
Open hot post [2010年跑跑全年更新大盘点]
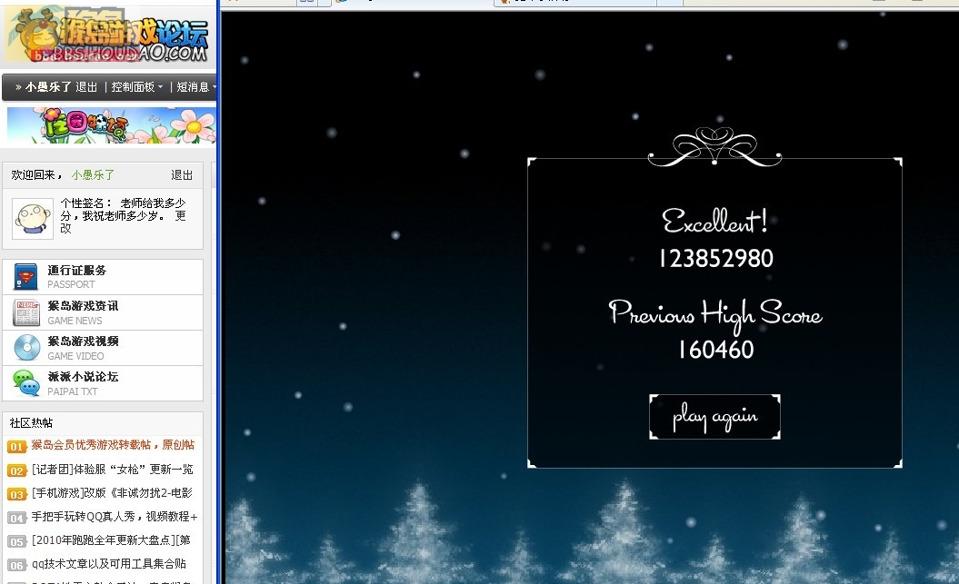pos(111,540)
